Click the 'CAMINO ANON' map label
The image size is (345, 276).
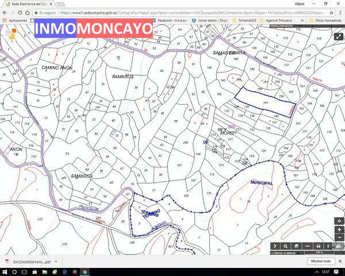(57, 68)
